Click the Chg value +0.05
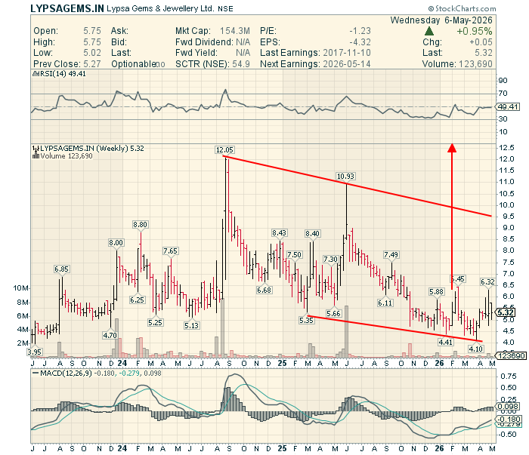This screenshot has height=455, width=529. 481,42
